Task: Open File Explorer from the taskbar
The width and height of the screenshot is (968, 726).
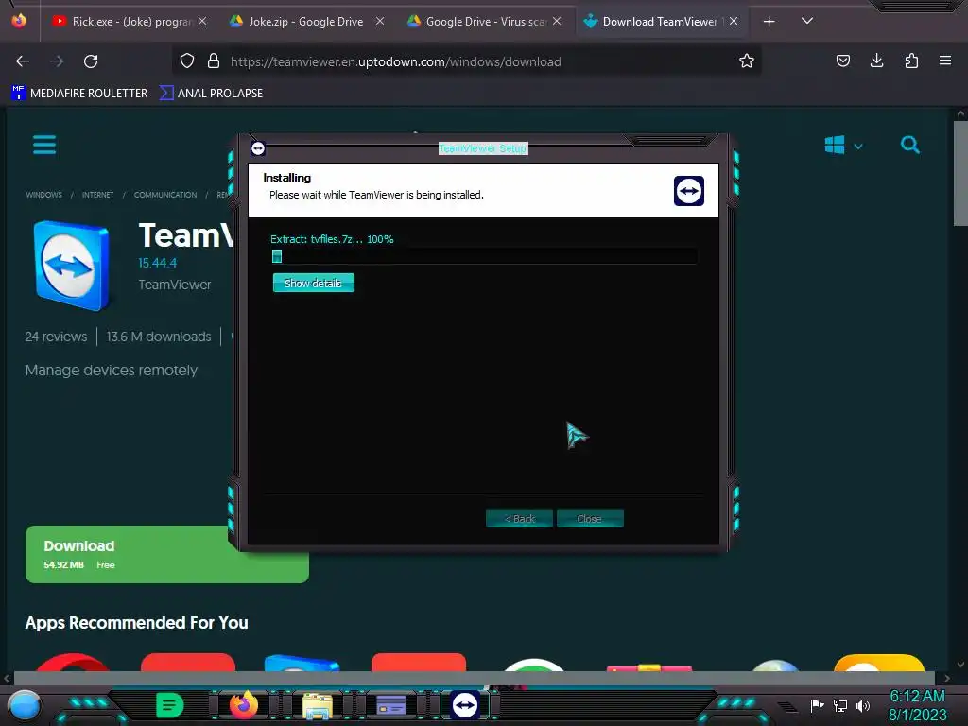Action: click(x=318, y=705)
